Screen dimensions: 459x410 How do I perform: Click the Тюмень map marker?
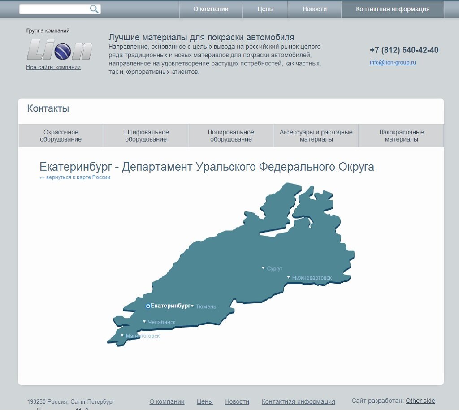pyautogui.click(x=193, y=306)
